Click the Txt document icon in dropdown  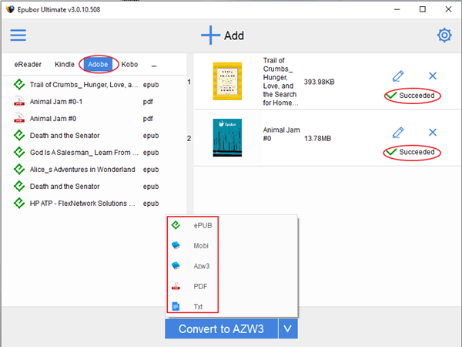[x=176, y=306]
